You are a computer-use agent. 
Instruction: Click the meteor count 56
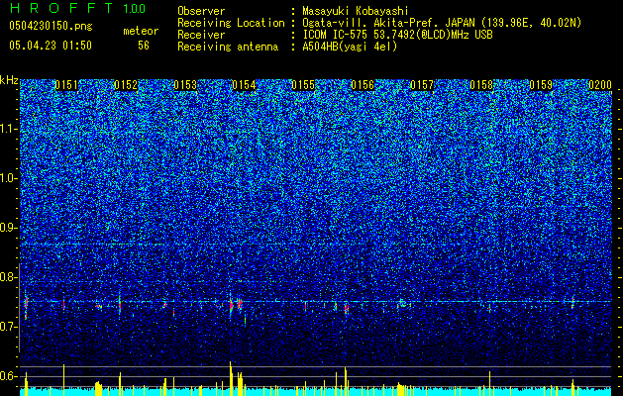point(144,46)
